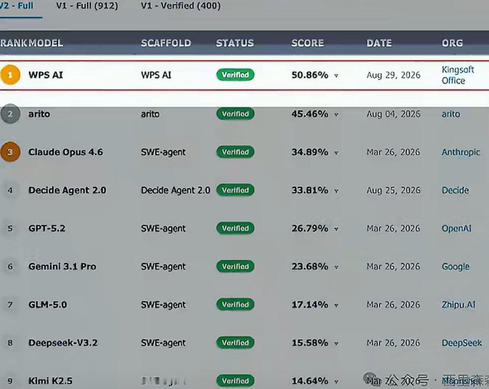This screenshot has height=389, width=489.
Task: Expand score arrow next to 17.14%
Action: click(336, 305)
